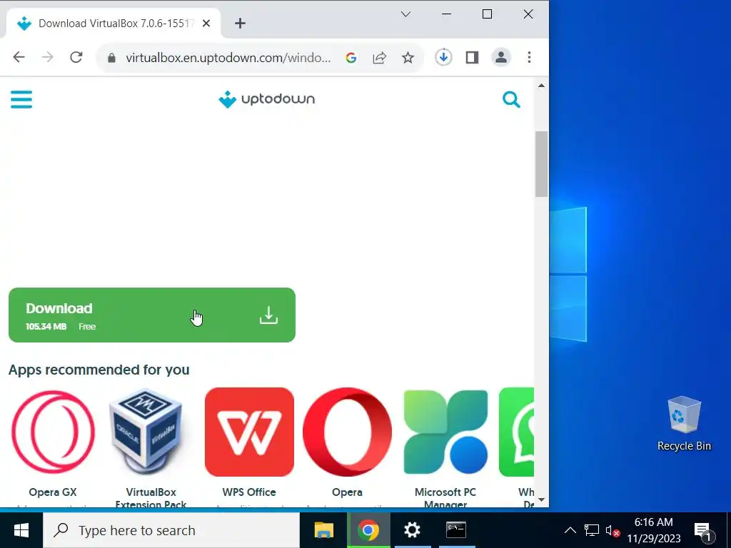Open the Chrome three-dot menu

(x=529, y=57)
